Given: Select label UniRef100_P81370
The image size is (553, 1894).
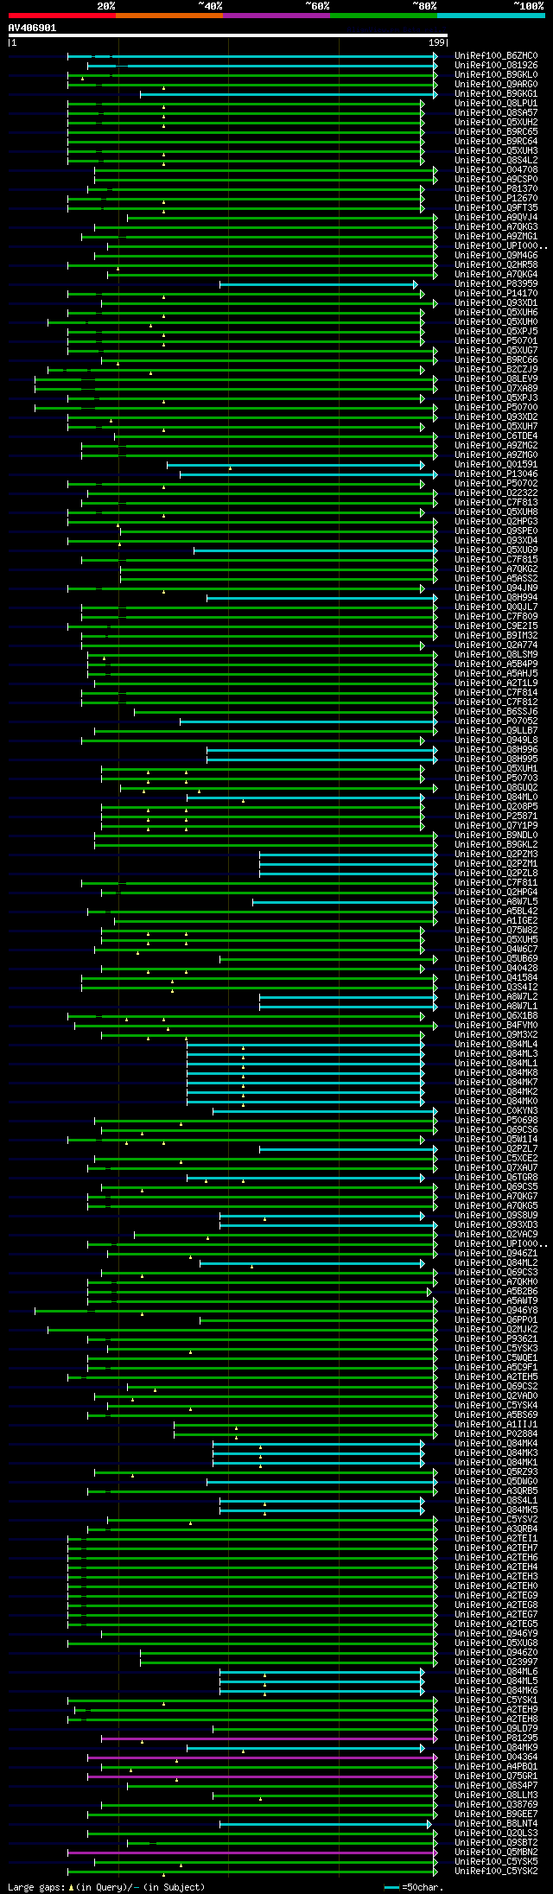Looking at the screenshot, I should point(496,189).
